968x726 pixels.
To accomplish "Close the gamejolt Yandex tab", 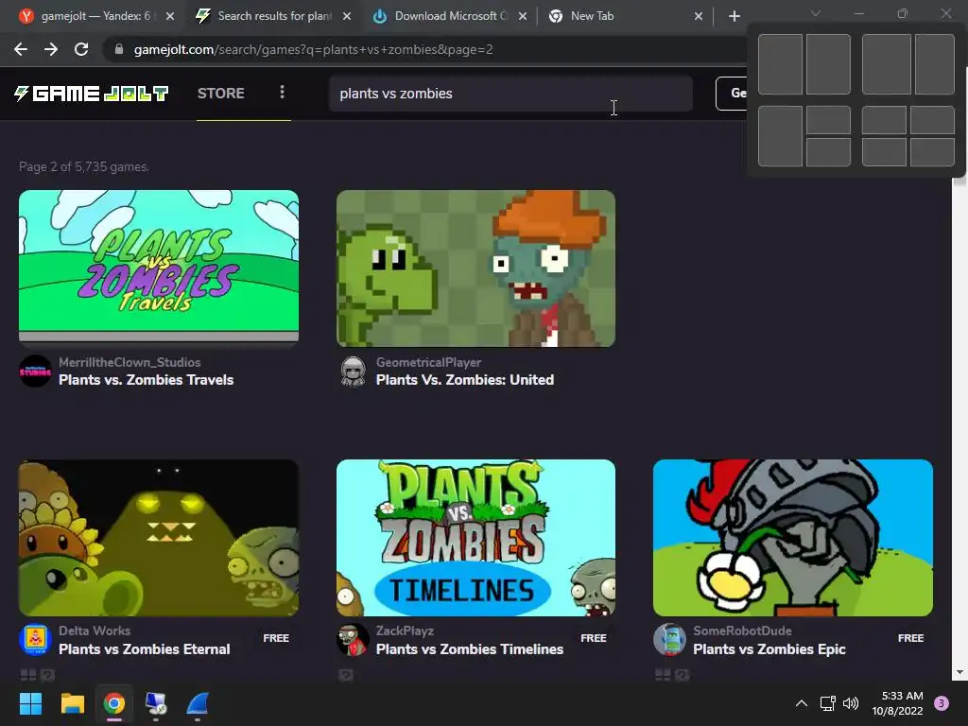I will click(x=170, y=16).
